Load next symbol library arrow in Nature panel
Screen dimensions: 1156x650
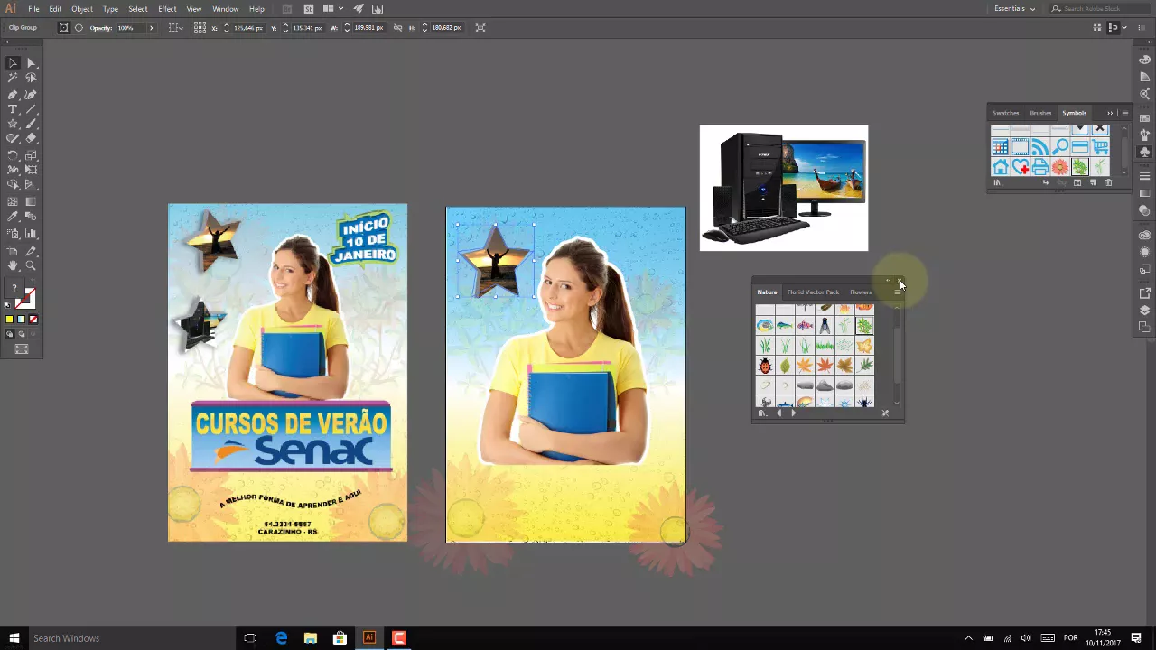tap(793, 413)
